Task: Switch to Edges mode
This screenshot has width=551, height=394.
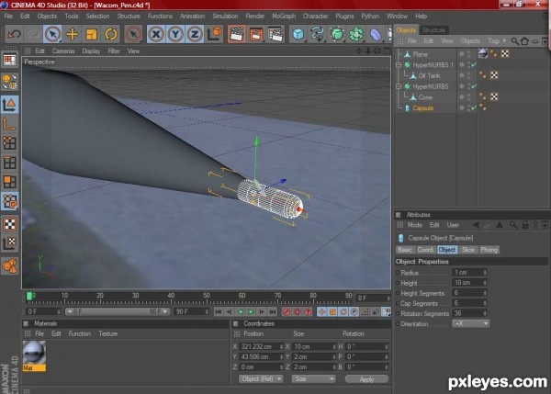Action: [9, 163]
